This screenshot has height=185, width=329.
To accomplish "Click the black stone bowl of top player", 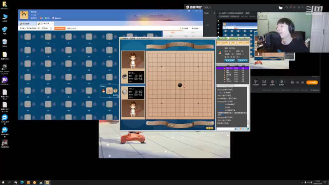I will coord(125,77).
